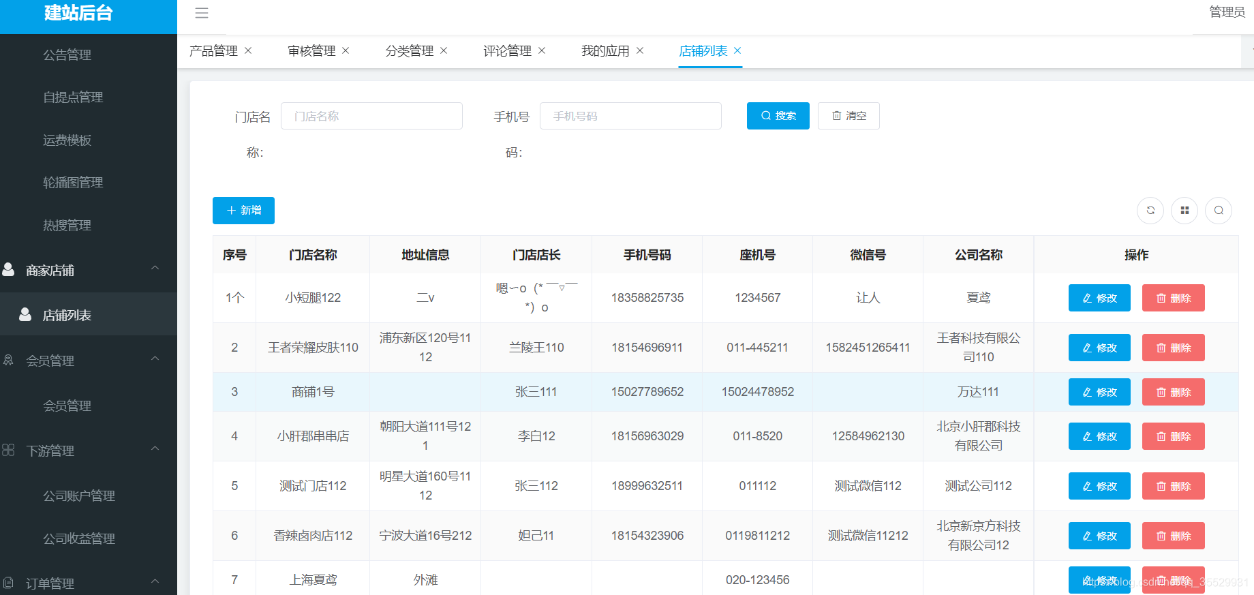Open 公告管理 in the sidebar

tap(67, 55)
